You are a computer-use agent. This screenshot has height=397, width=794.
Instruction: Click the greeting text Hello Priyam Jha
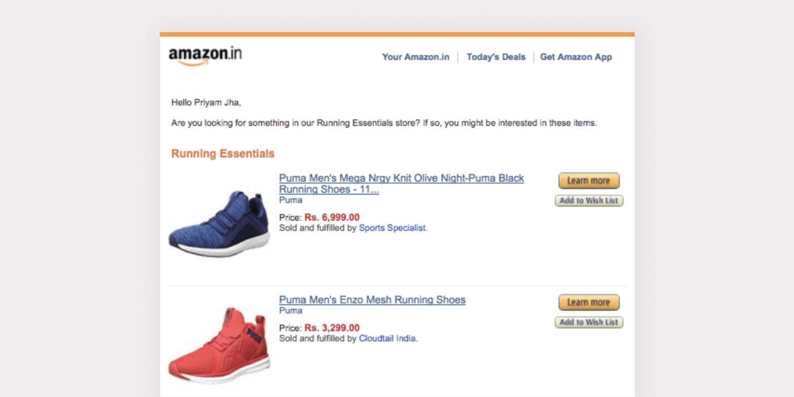(x=206, y=102)
